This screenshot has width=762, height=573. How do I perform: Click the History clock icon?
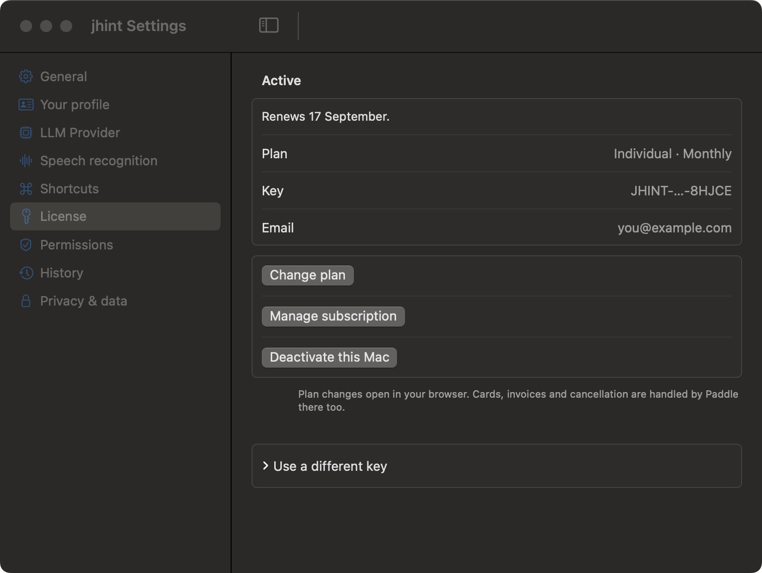coord(26,273)
